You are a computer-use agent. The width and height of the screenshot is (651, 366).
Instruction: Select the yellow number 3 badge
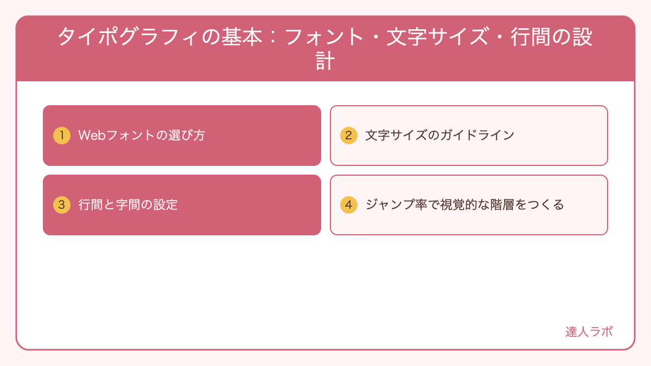click(x=62, y=205)
